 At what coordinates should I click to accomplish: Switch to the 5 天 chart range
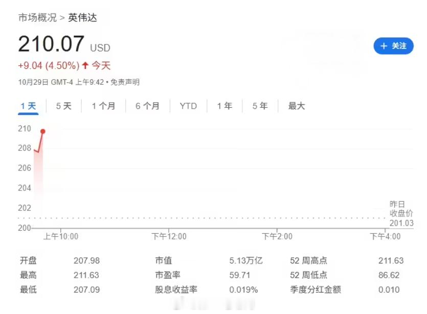[64, 106]
